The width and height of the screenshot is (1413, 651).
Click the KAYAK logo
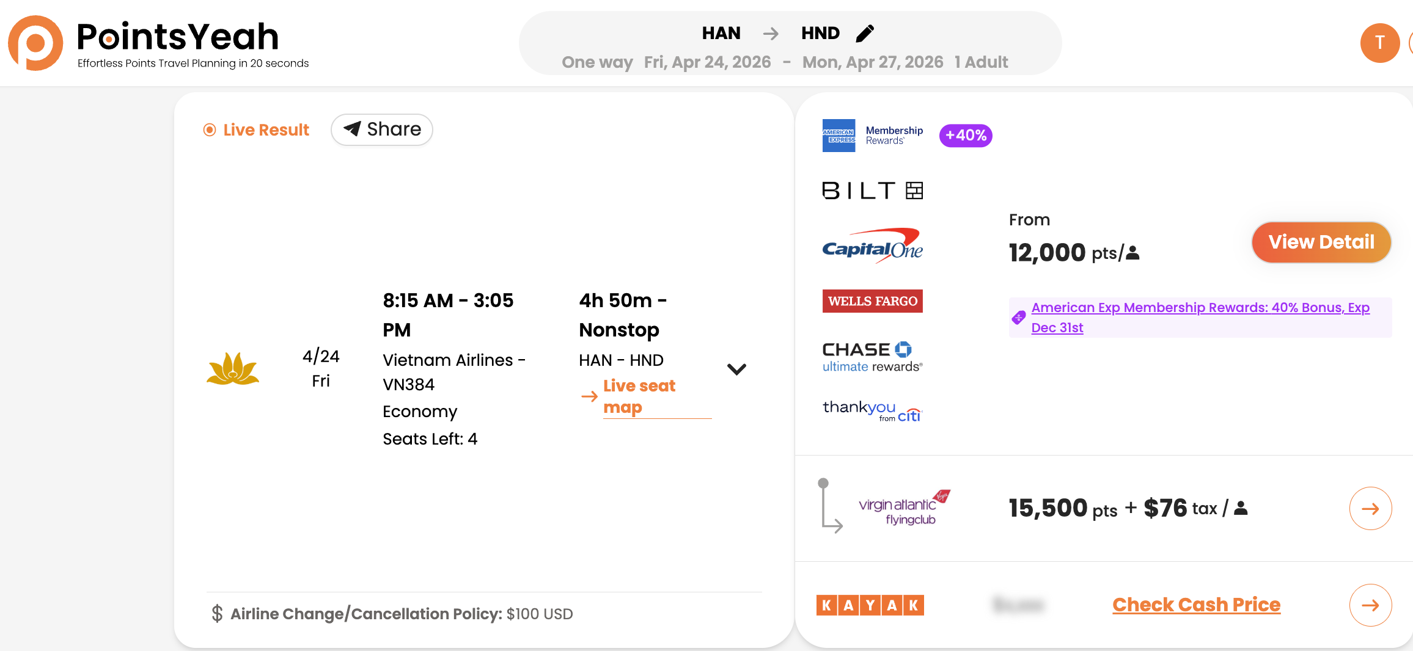pyautogui.click(x=870, y=605)
